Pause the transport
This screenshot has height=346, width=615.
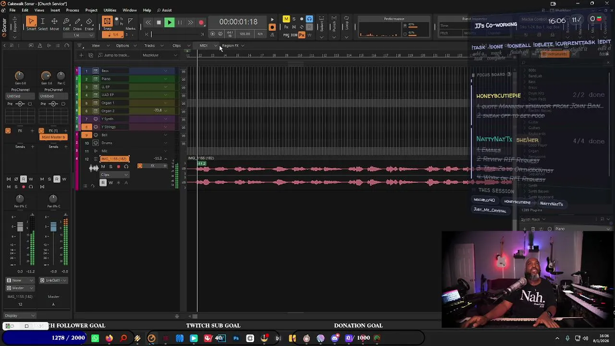tap(180, 23)
